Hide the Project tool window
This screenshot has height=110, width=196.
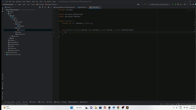(x=51, y=7)
